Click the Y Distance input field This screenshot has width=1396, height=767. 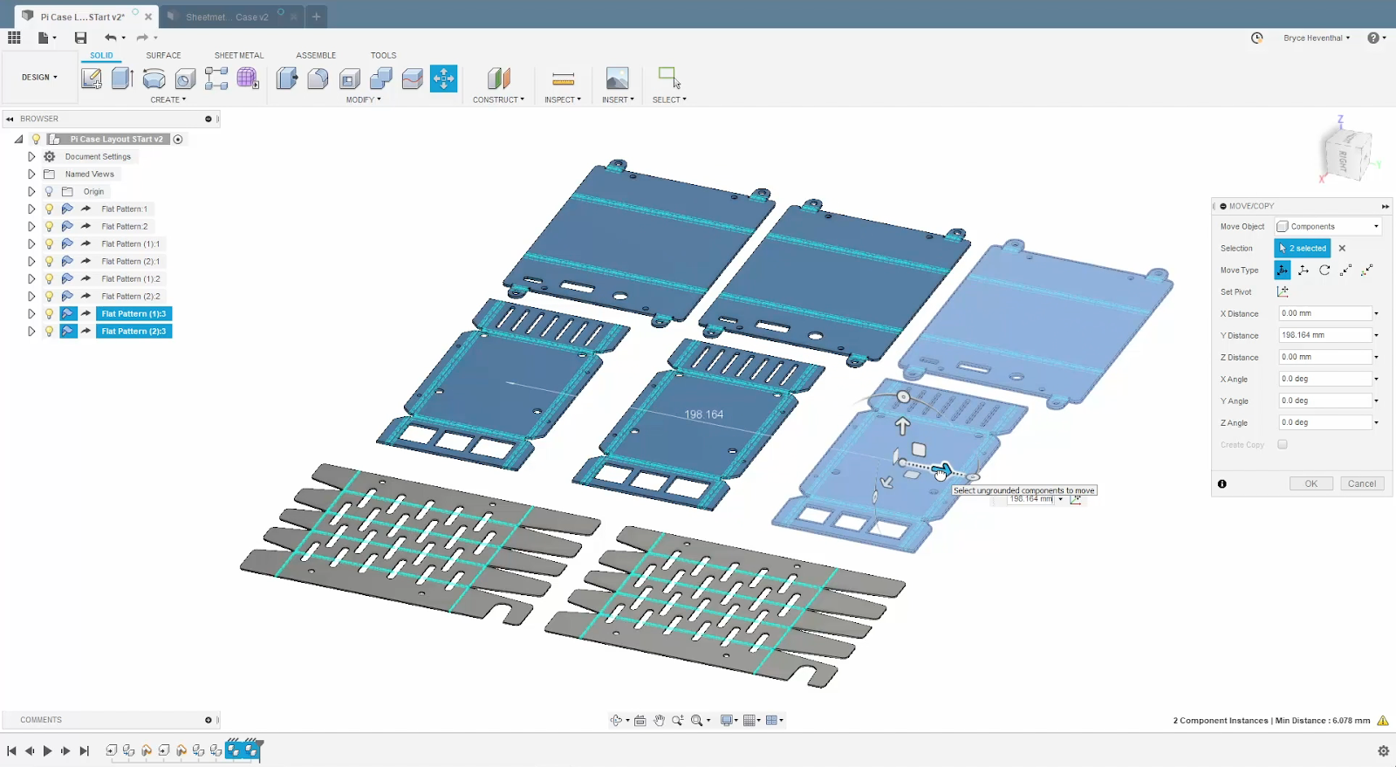1325,336
